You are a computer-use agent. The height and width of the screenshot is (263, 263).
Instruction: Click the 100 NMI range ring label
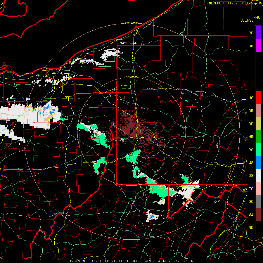pyautogui.click(x=131, y=23)
